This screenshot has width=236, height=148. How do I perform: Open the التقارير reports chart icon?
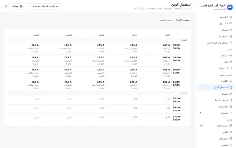[x=231, y=145]
